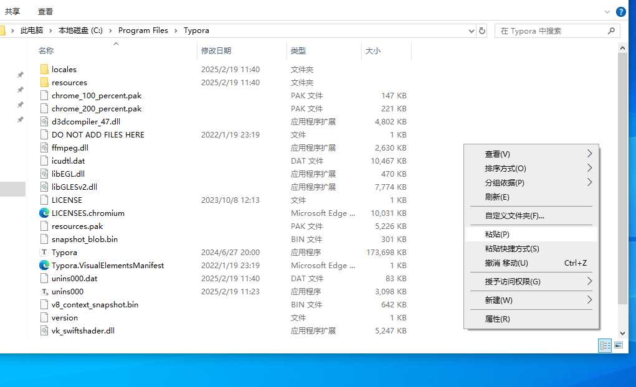The width and height of the screenshot is (636, 387).
Task: Select the chrome_100_percent.pak file icon
Action: [x=44, y=96]
